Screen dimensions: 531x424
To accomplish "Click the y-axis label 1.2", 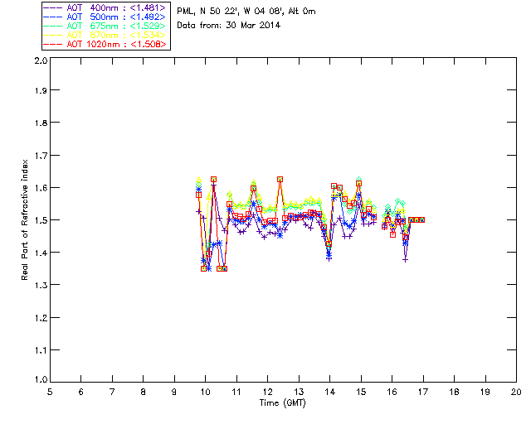I will (x=41, y=318).
